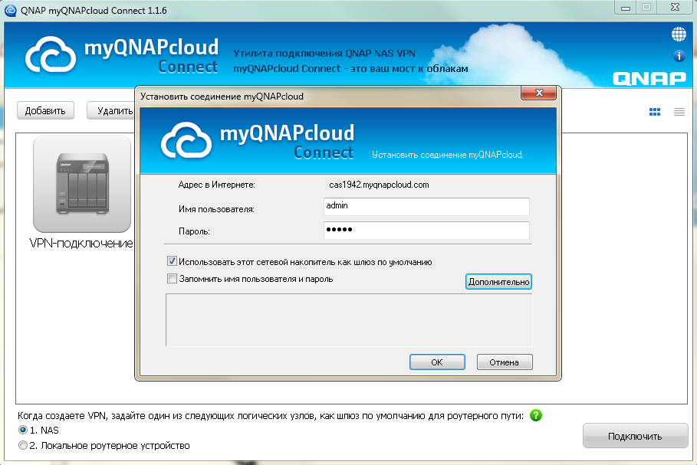Enable 'Использовать этот сетевой накопитель как шлюз' checkbox
Screen dimensions: 697x465
click(x=172, y=261)
